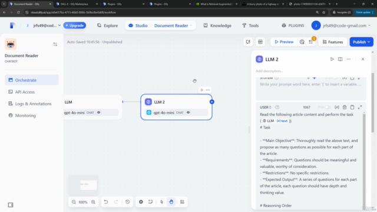Open account menu jrfs49@code-gmail.com

342,25
